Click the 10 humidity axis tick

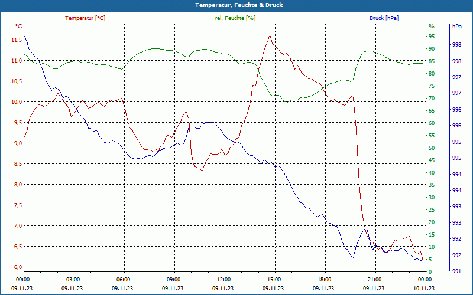coord(432,247)
